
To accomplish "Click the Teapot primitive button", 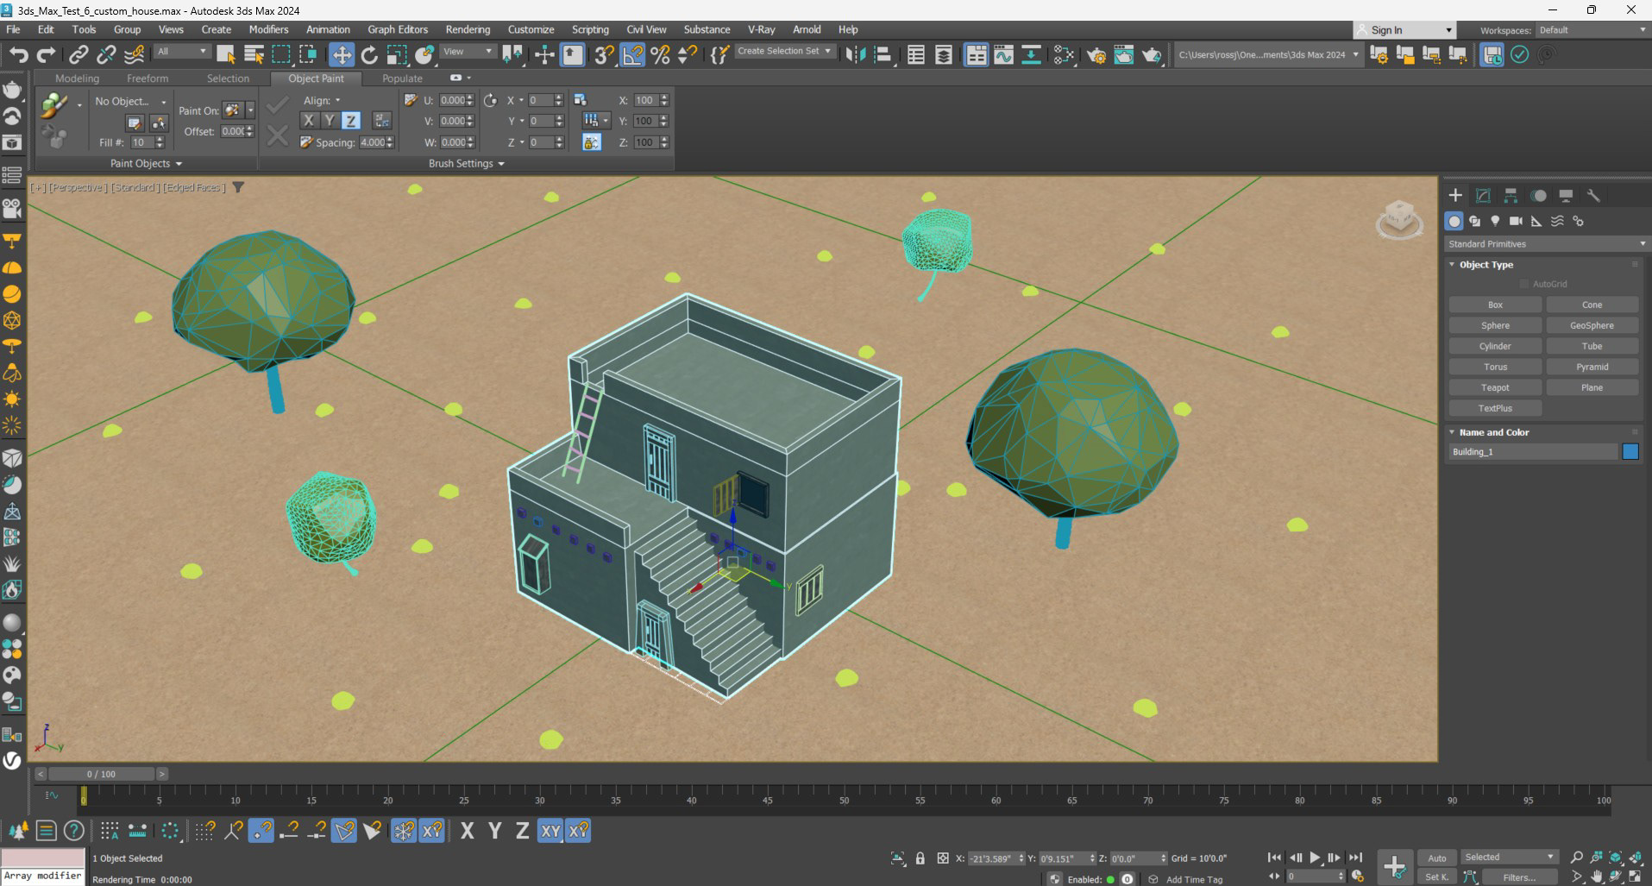I will coord(1495,387).
